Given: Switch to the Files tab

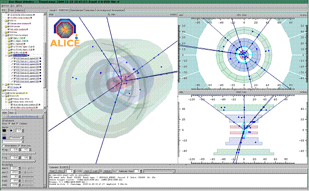Looking at the screenshot, I should 12,10.
